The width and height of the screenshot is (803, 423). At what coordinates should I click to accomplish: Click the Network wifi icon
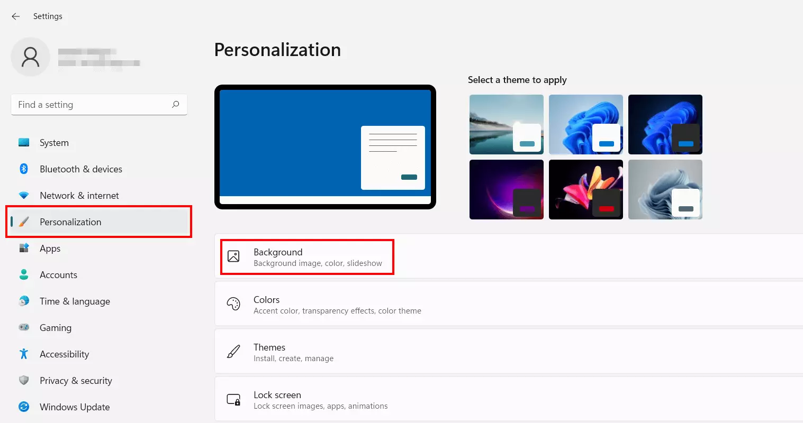pyautogui.click(x=24, y=195)
